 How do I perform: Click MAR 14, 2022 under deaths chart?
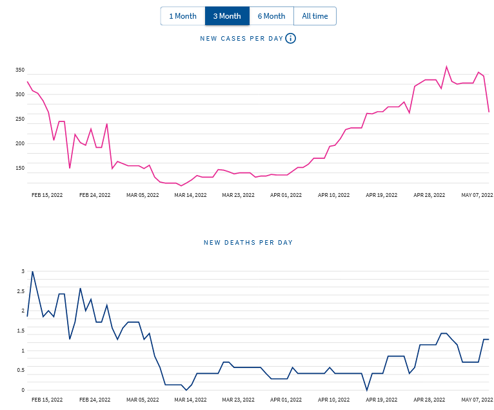(x=191, y=400)
